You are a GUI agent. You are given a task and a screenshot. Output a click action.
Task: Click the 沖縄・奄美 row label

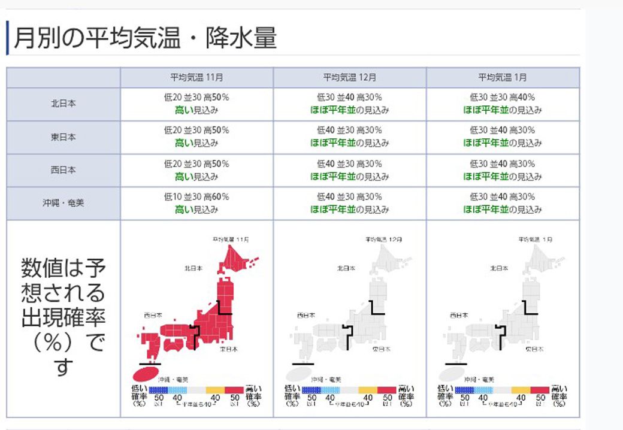(63, 202)
